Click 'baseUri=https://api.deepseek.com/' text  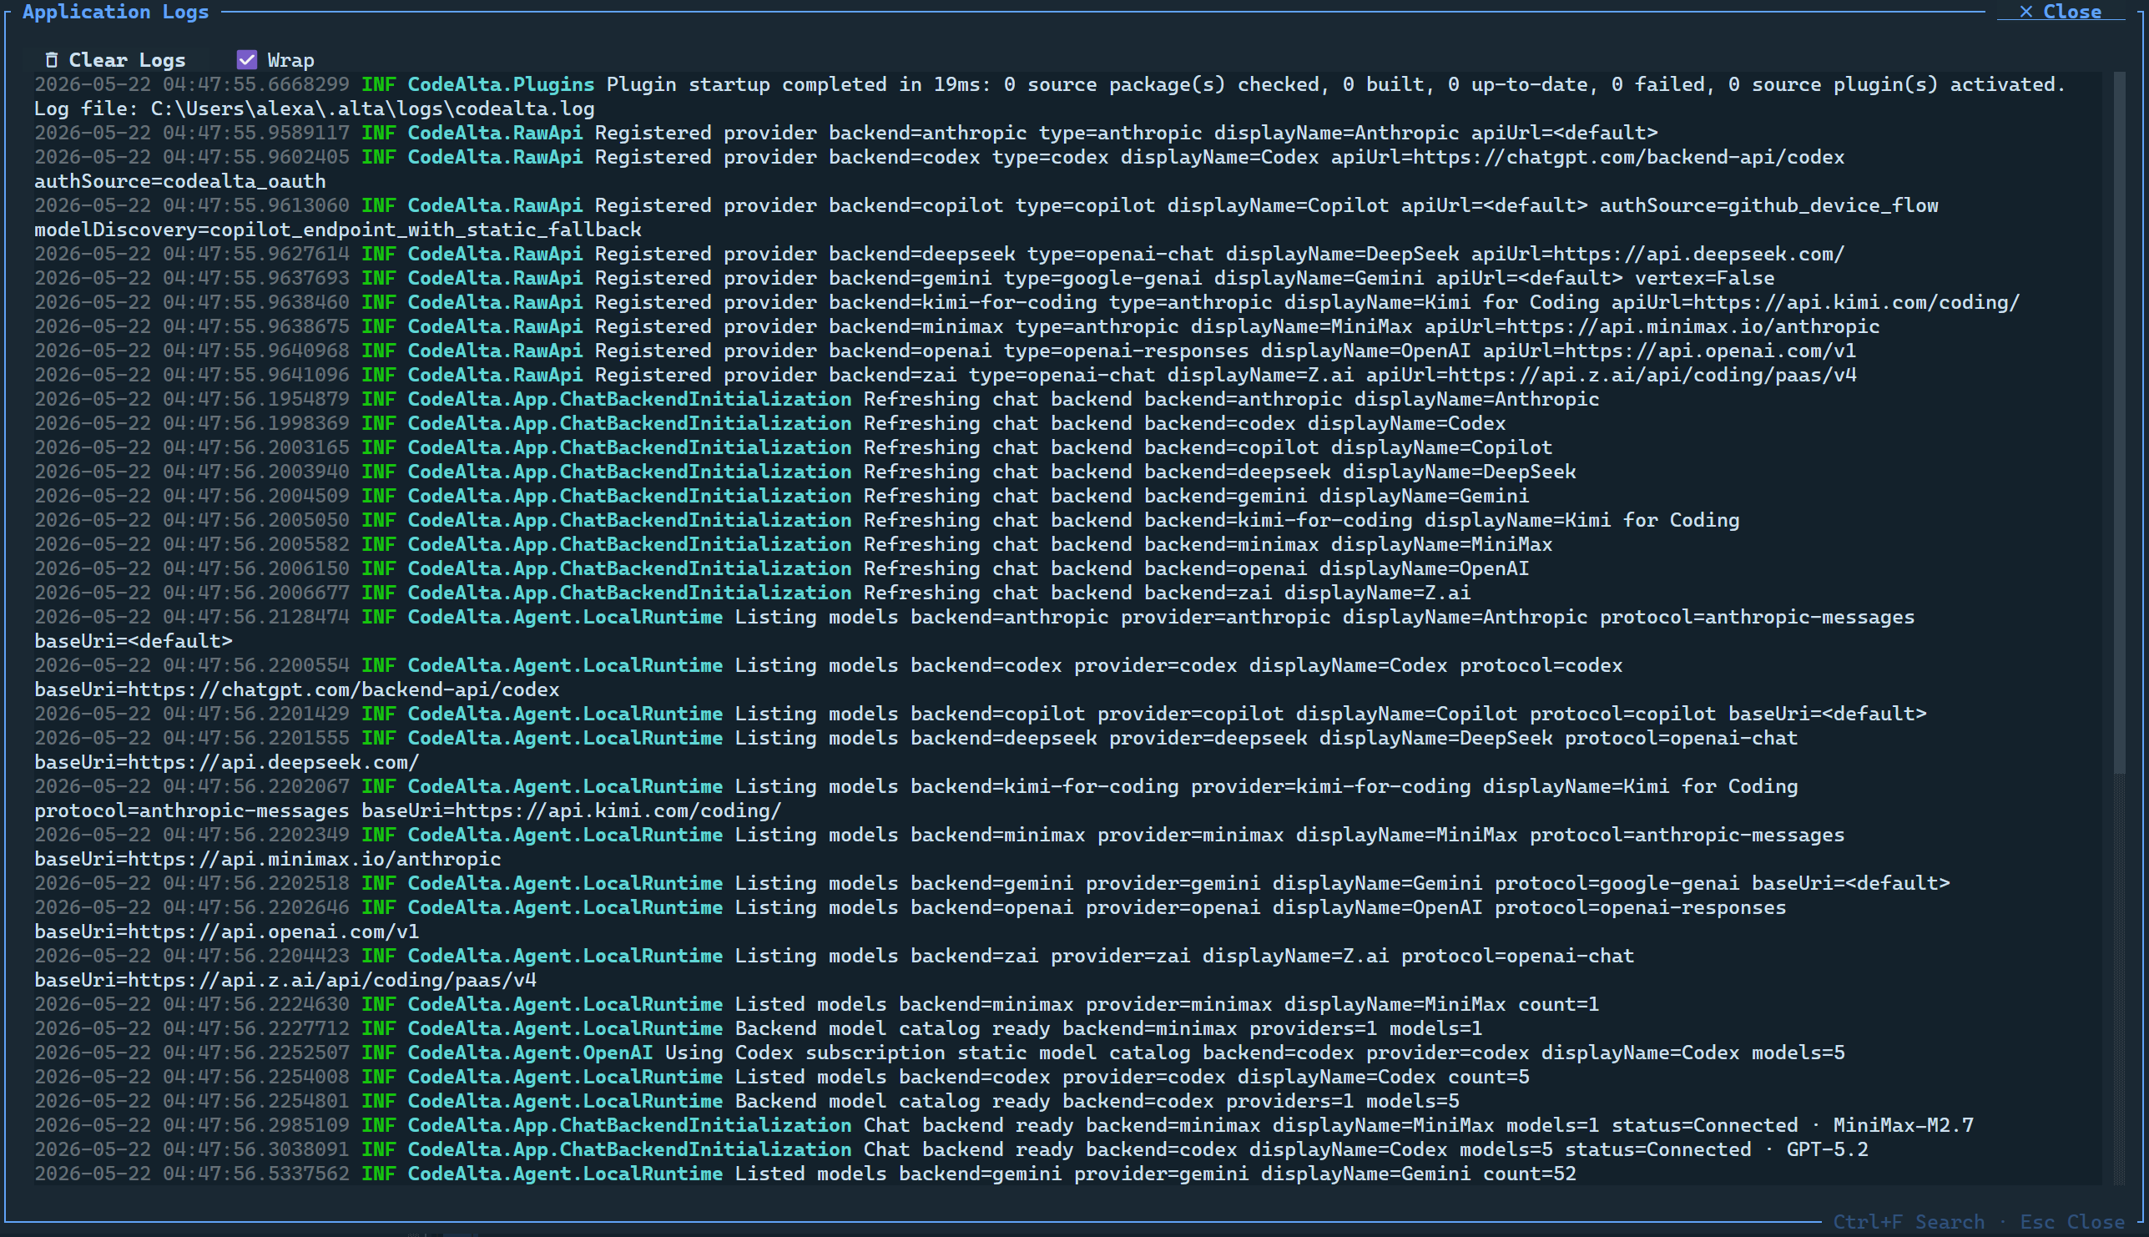coord(227,762)
